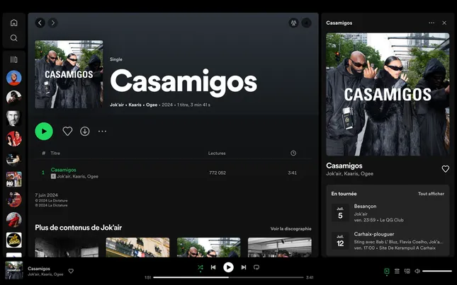Viewport: 457px width, 285px height.
Task: Go back with the left arrow button
Action: pyautogui.click(x=40, y=23)
